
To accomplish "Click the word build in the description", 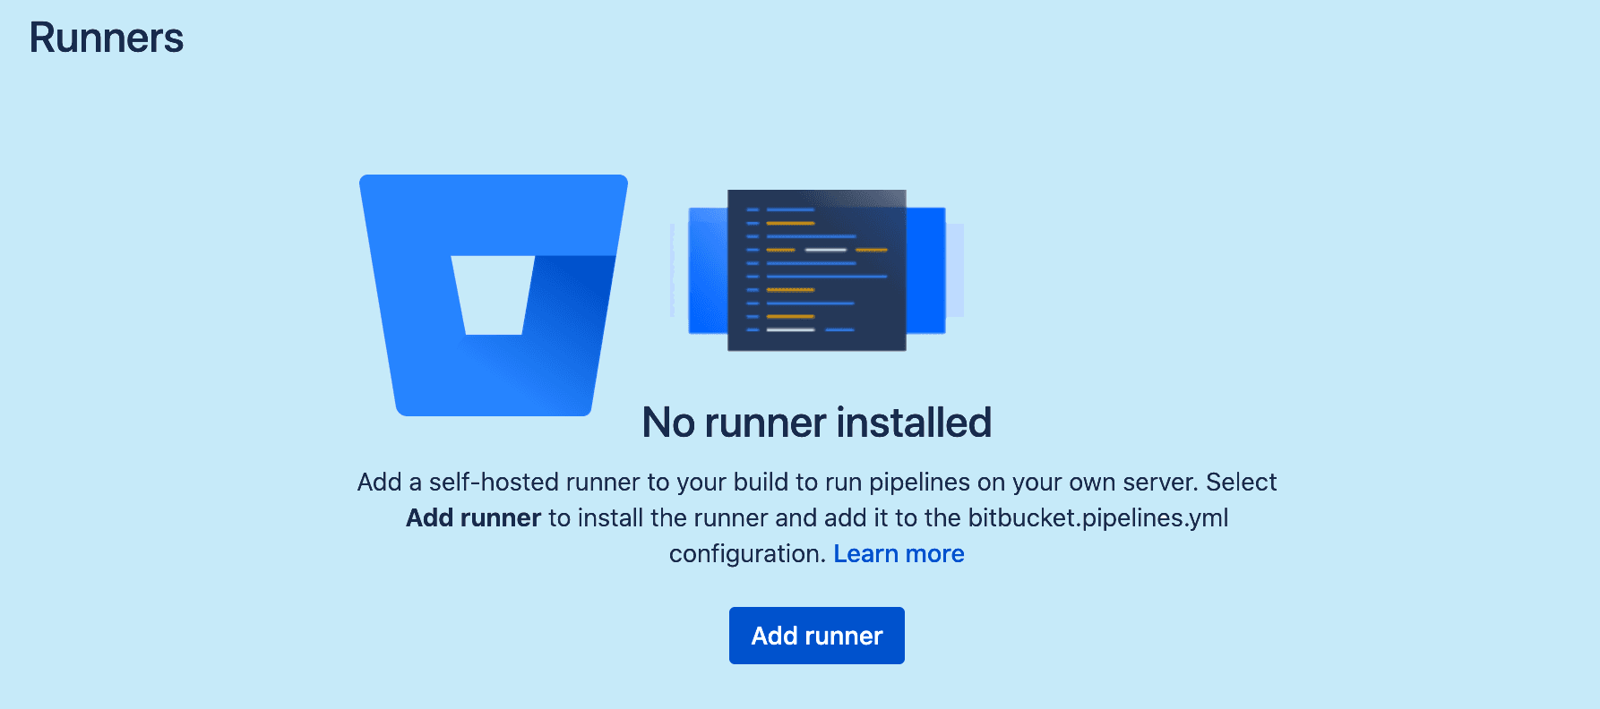I will point(760,483).
